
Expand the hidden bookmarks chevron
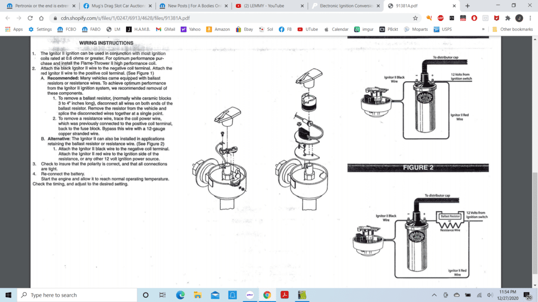click(x=483, y=29)
